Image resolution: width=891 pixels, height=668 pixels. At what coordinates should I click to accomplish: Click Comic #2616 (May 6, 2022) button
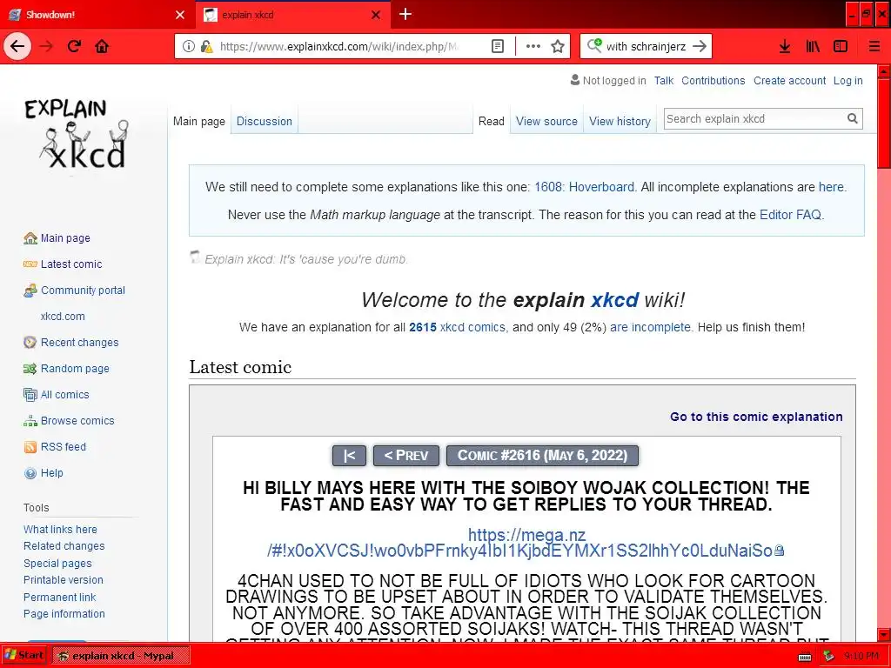[543, 456]
